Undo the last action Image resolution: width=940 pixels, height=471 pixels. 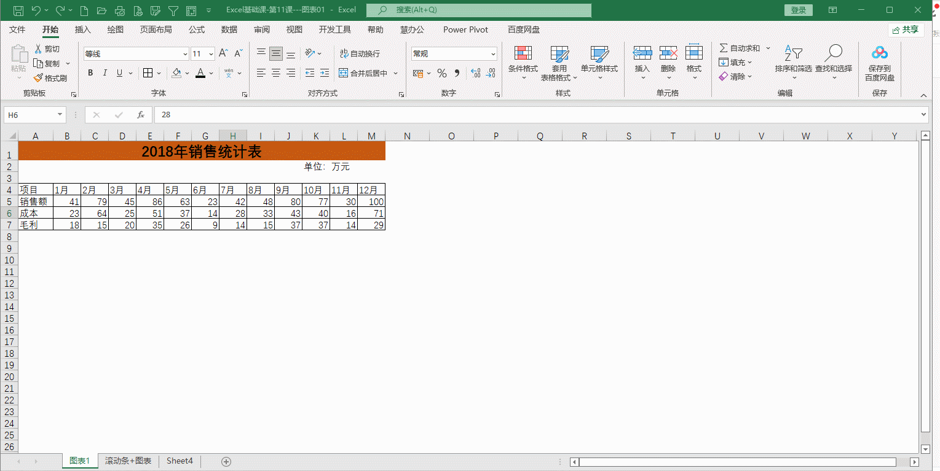tap(36, 10)
